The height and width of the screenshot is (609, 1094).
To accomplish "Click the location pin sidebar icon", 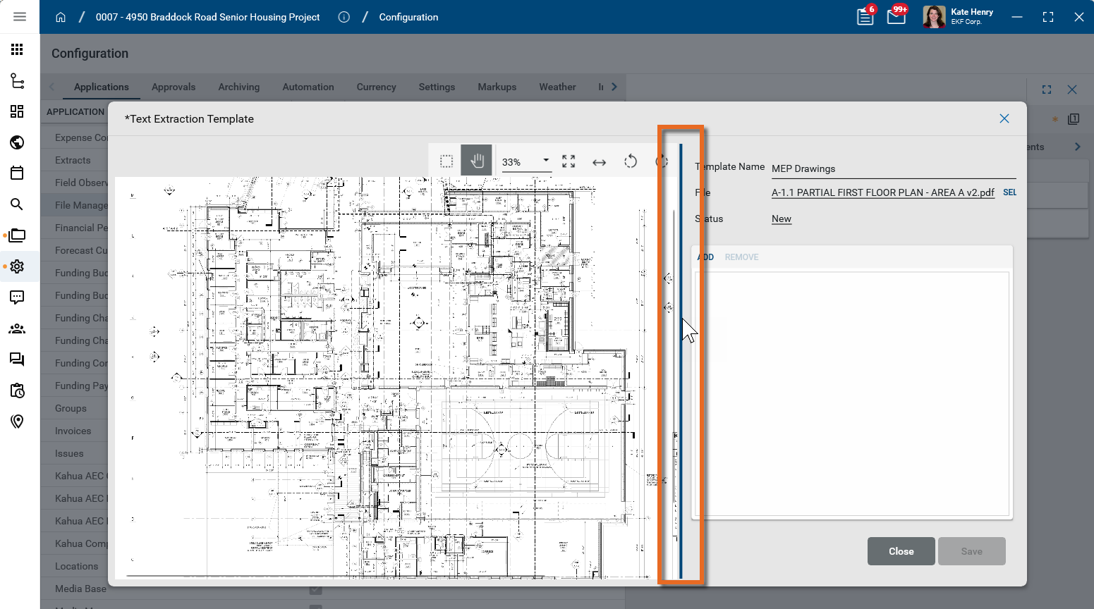I will tap(17, 422).
